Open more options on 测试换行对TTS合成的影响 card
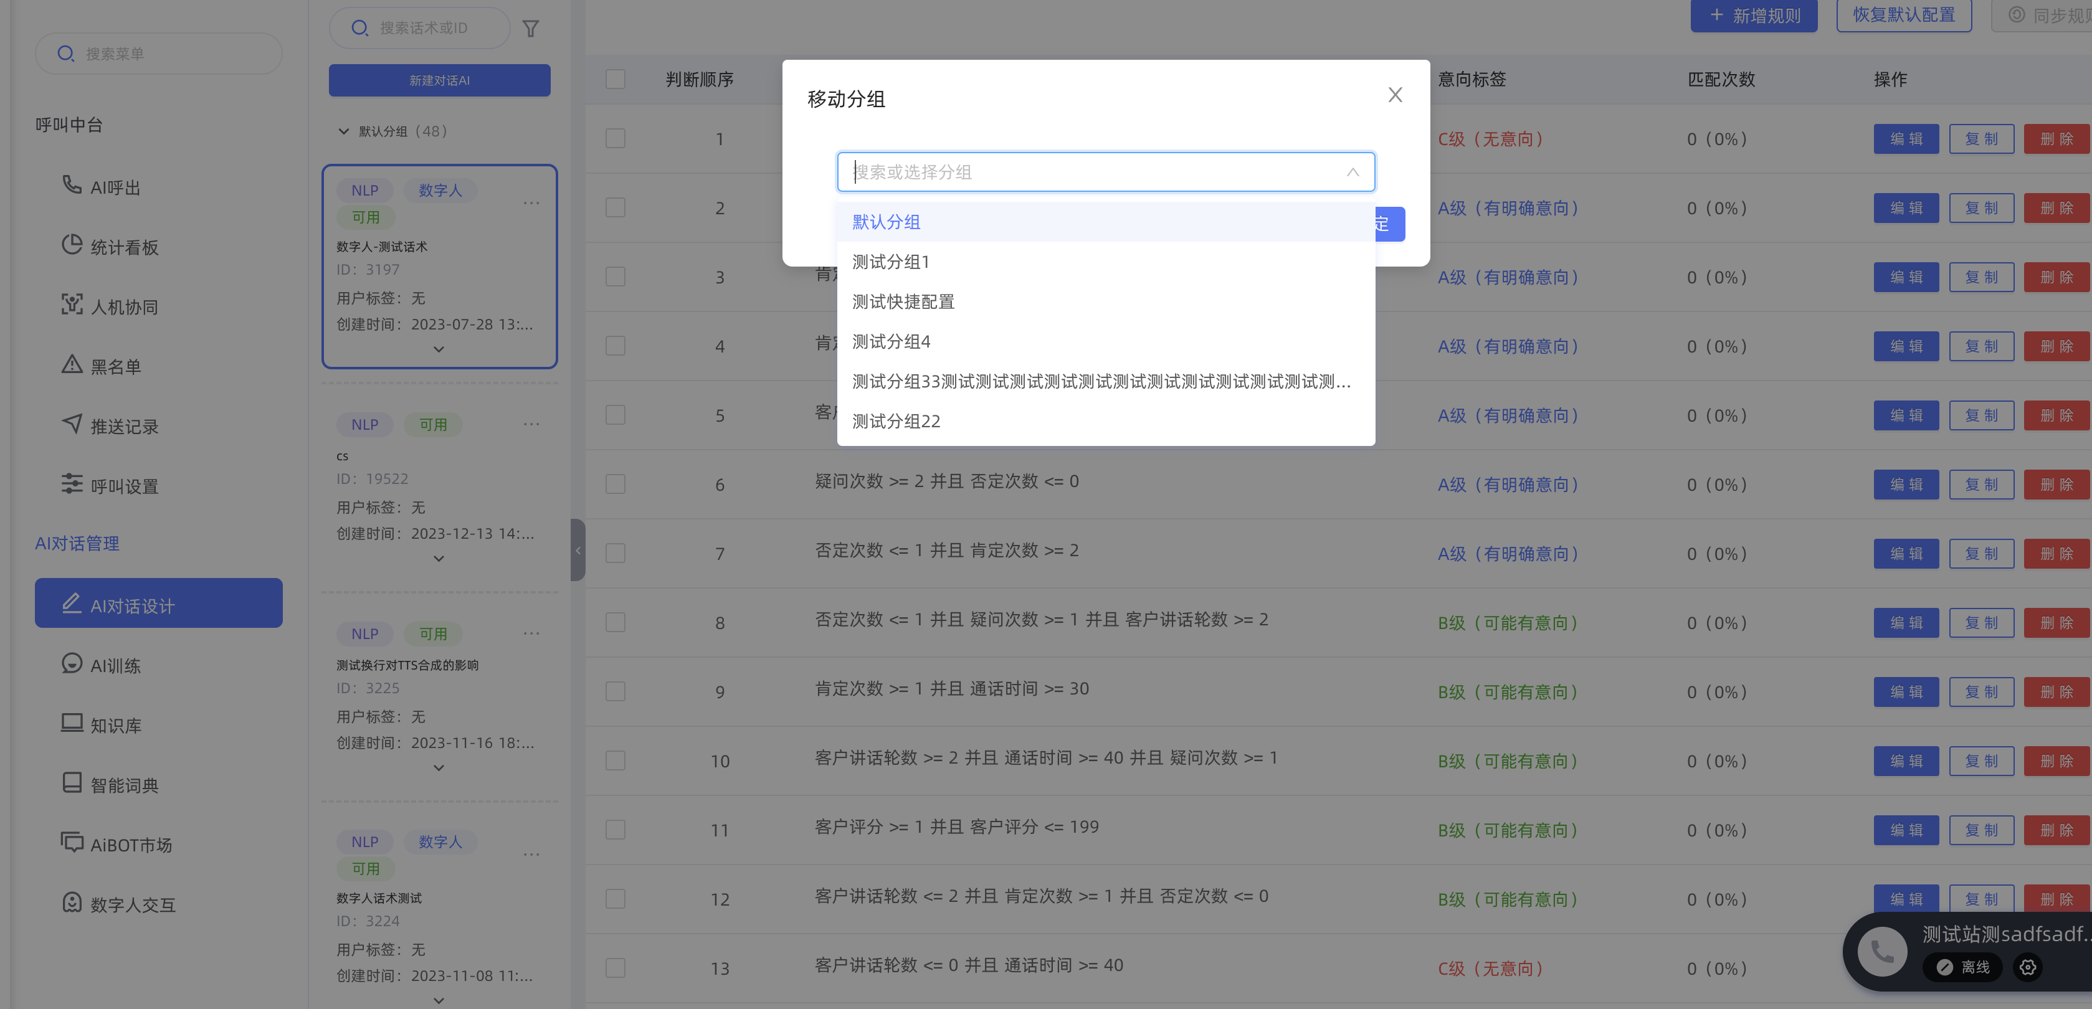Viewport: 2092px width, 1009px height. click(x=531, y=633)
